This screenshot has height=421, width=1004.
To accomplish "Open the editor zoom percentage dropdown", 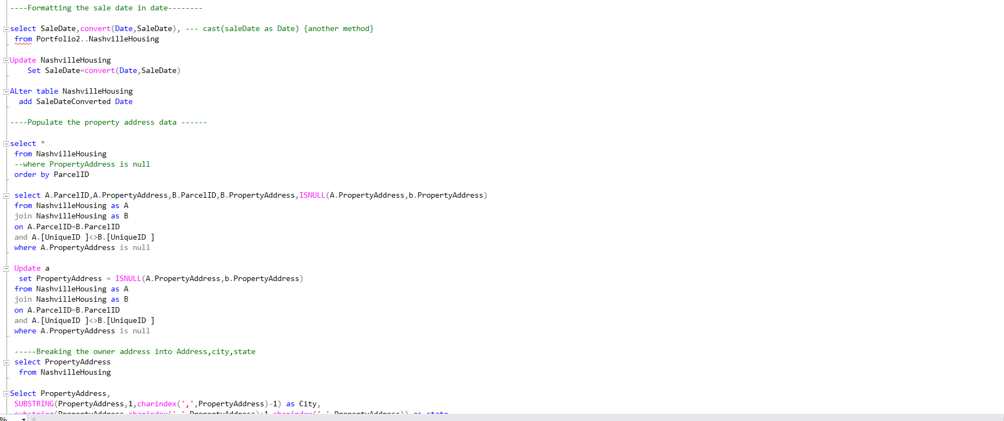I will (x=23, y=419).
